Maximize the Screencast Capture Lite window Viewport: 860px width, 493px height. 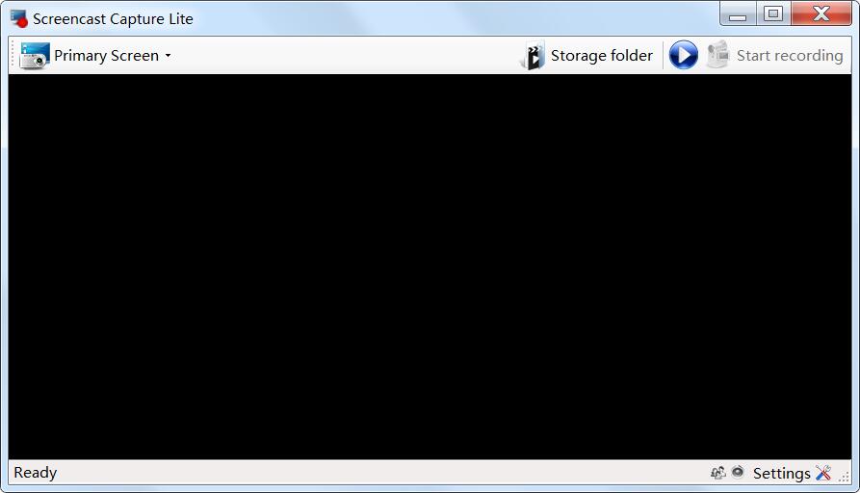(x=773, y=13)
